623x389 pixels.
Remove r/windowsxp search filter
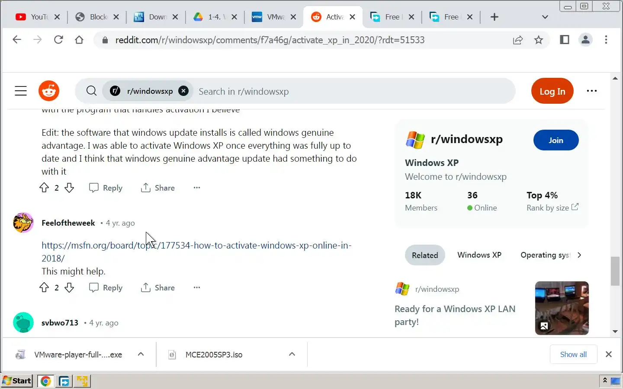tap(183, 91)
